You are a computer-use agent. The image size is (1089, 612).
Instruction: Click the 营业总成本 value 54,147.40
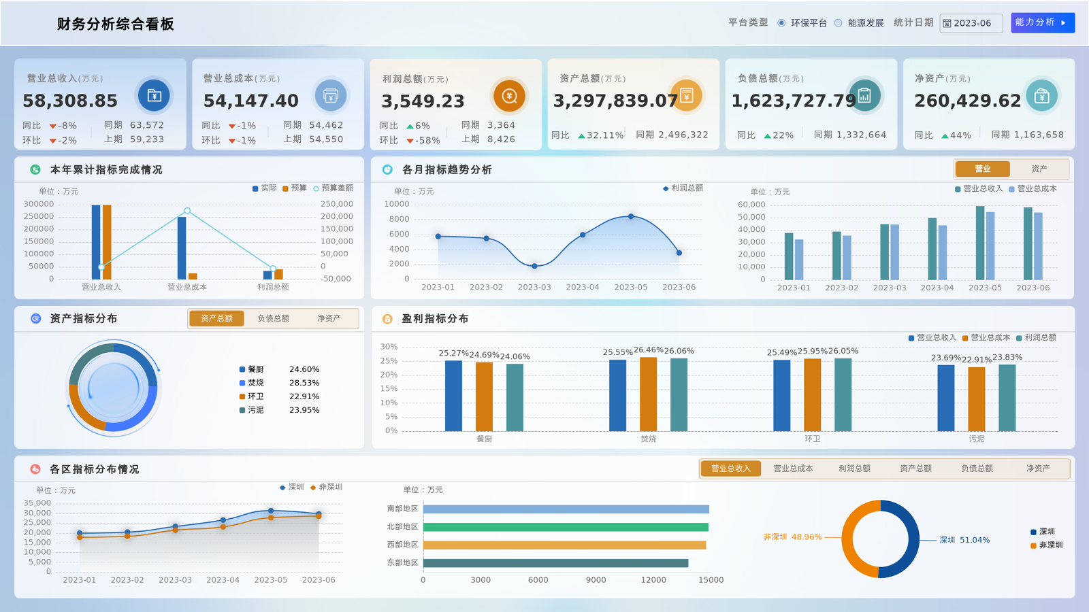tap(251, 101)
